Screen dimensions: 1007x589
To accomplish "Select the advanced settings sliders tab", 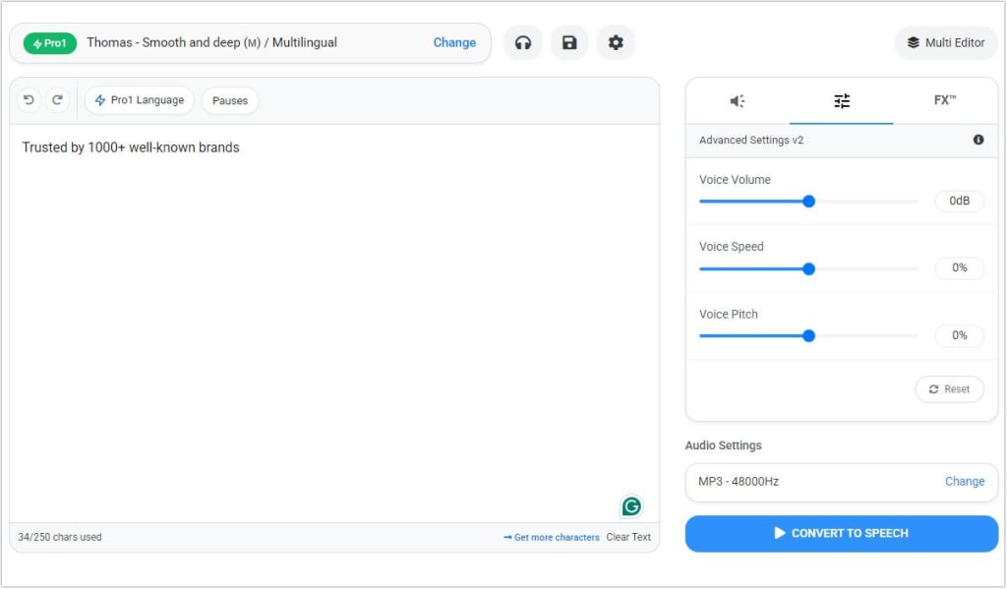I will click(842, 100).
